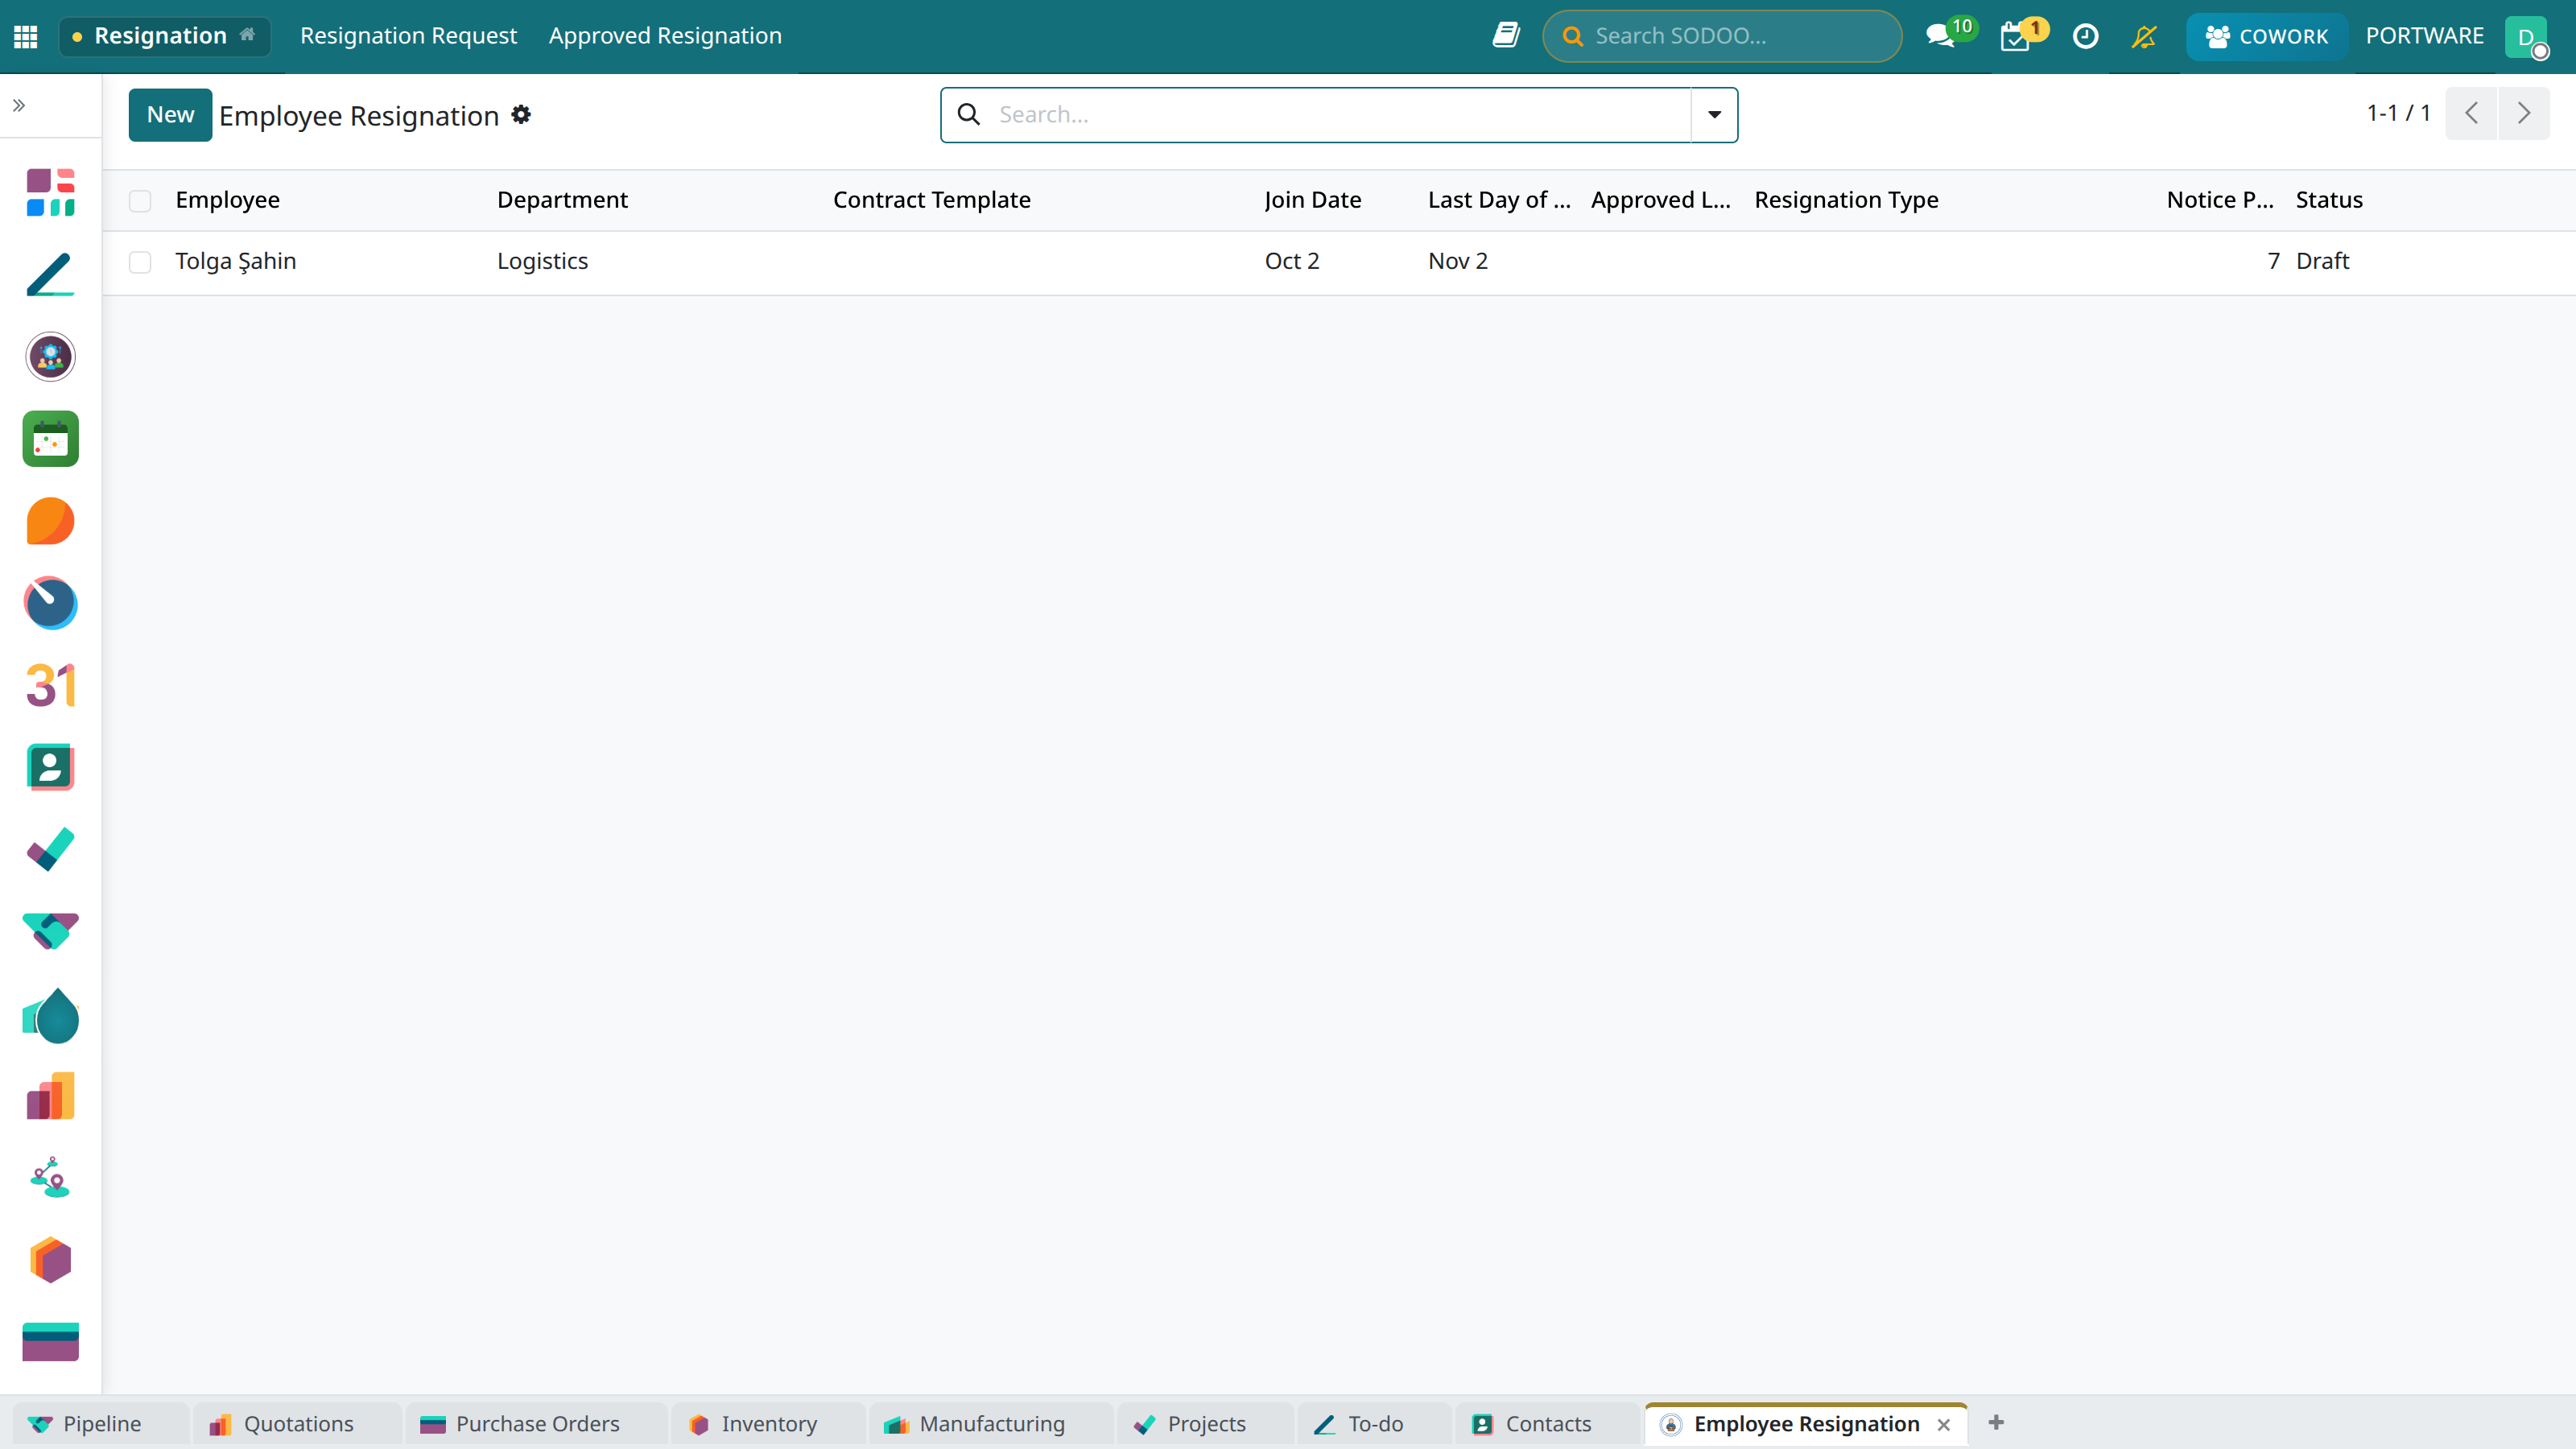The image size is (2576, 1449).
Task: Open the orange Discuss app icon
Action: pos(50,521)
